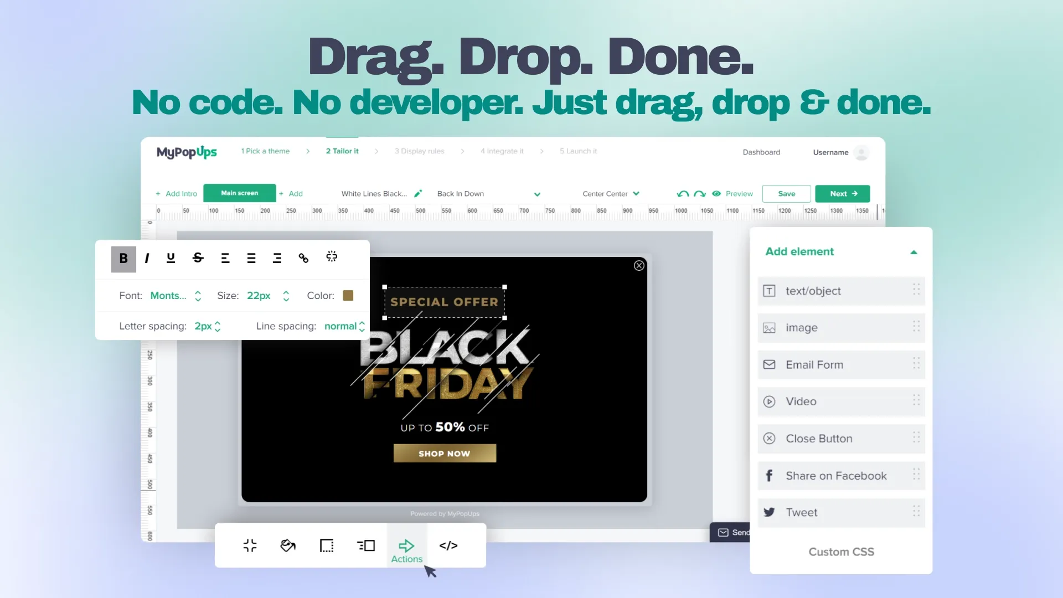1063x598 pixels.
Task: Click the code brackets icon
Action: 448,546
